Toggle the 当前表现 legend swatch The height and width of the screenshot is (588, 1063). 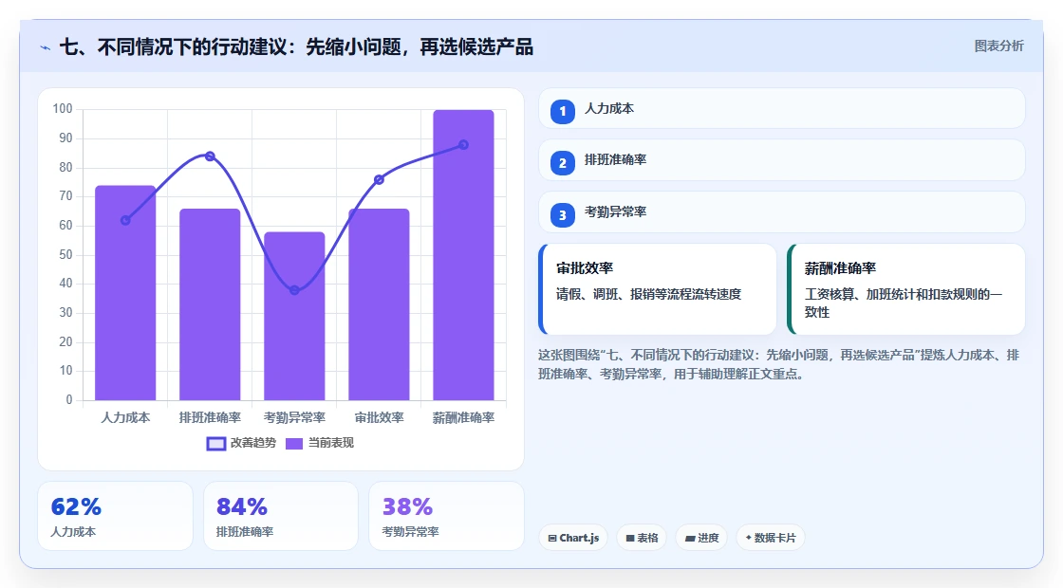tap(293, 444)
